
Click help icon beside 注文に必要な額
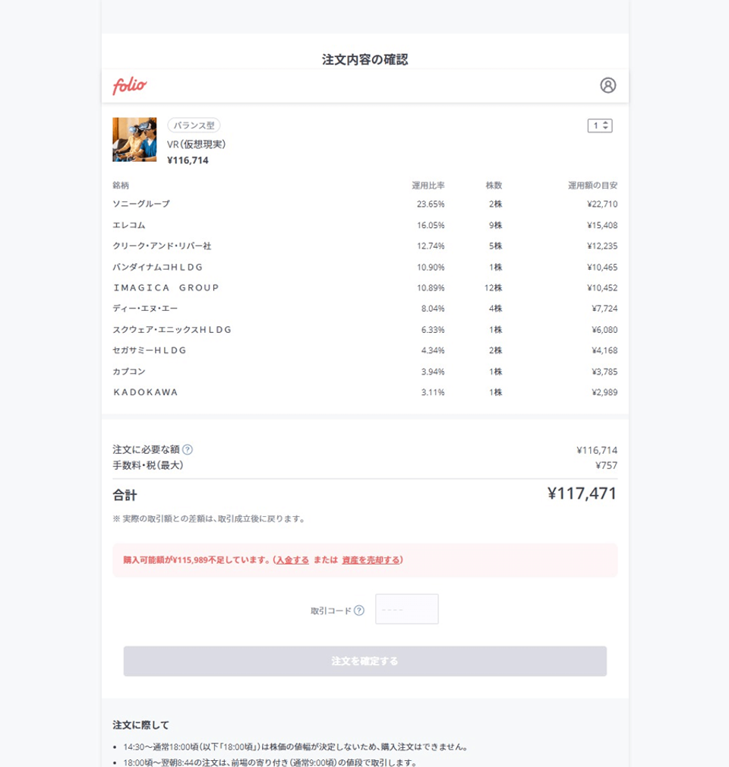tap(187, 449)
